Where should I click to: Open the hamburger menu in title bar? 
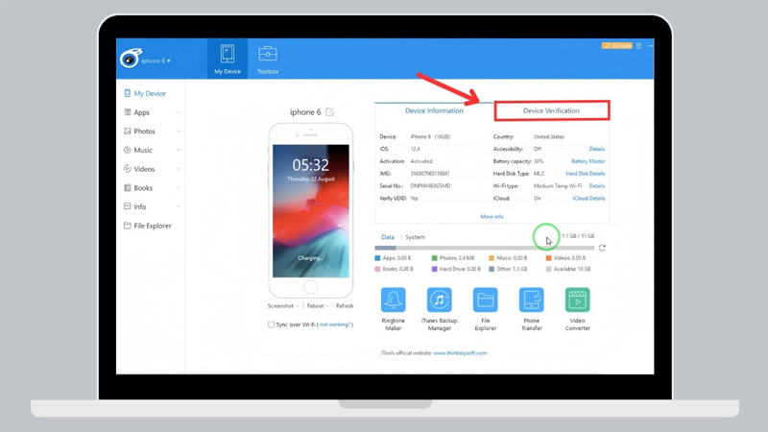coord(639,46)
